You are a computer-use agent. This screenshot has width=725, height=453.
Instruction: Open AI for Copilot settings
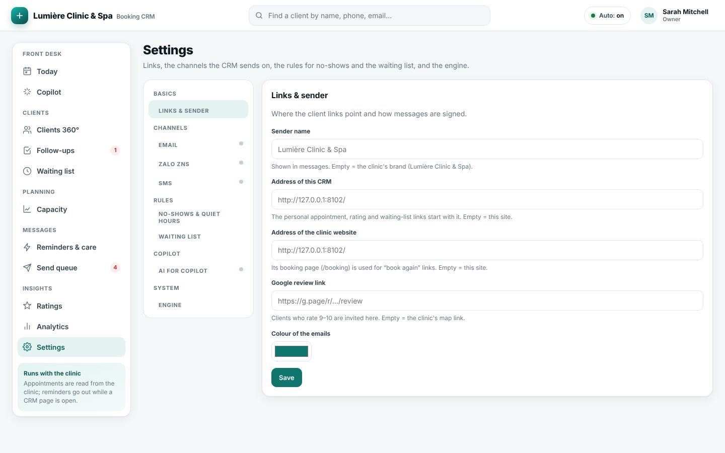pyautogui.click(x=198, y=271)
